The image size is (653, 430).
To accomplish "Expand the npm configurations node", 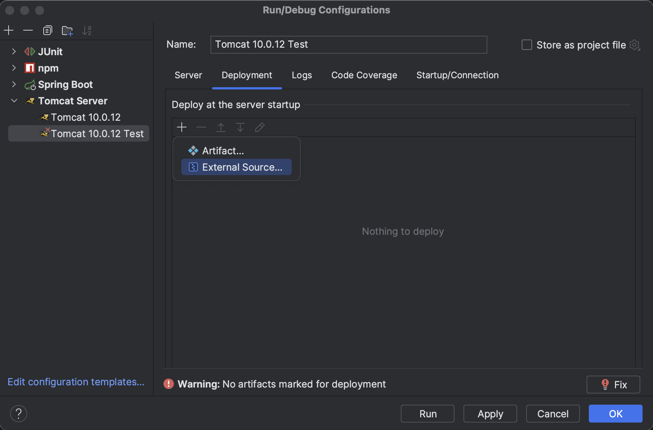I will [14, 68].
